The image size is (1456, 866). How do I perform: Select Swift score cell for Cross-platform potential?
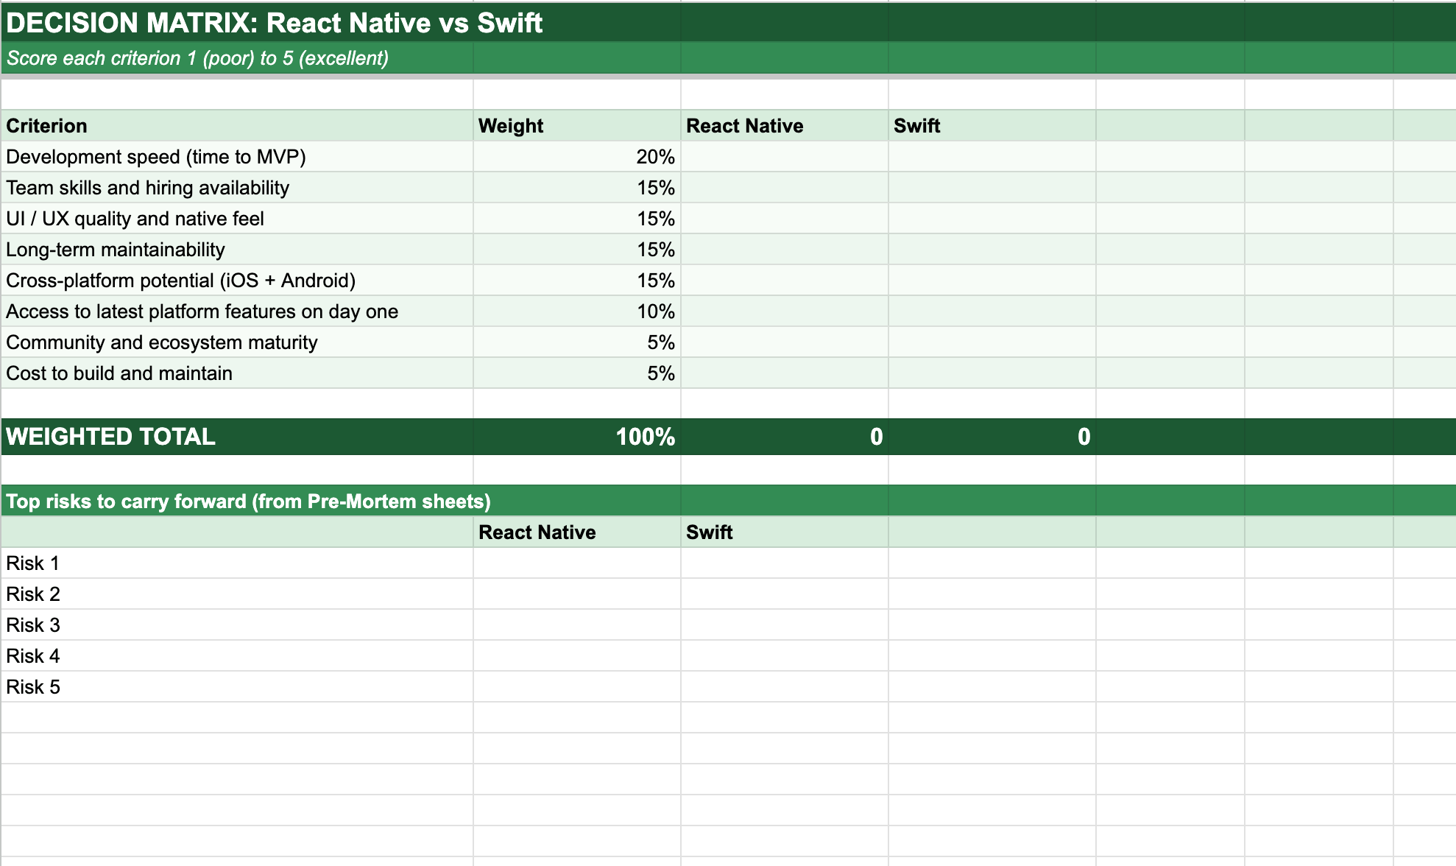tap(992, 281)
